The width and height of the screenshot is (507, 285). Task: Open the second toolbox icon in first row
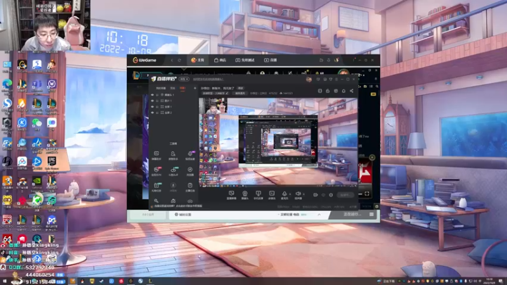173,155
